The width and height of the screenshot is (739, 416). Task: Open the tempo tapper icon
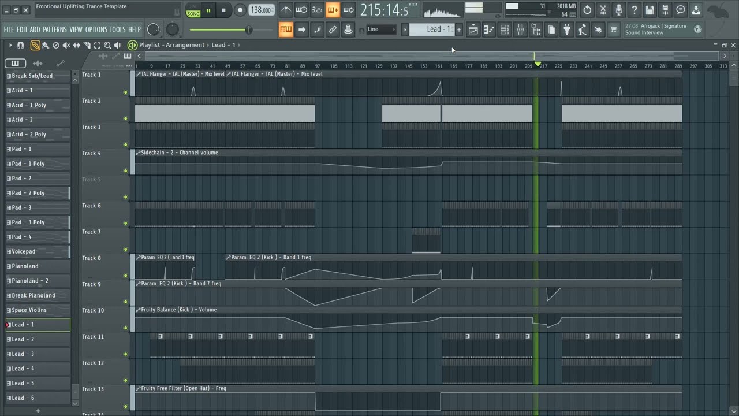coord(582,29)
